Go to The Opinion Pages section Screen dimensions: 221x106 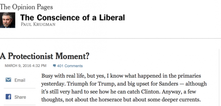pos(26,7)
